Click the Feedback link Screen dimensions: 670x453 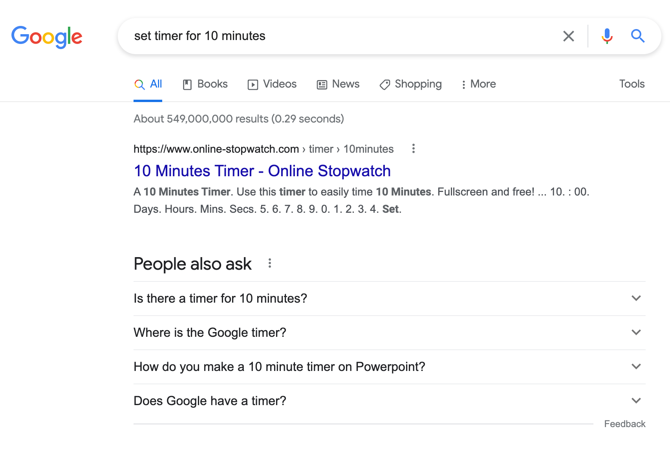(625, 424)
